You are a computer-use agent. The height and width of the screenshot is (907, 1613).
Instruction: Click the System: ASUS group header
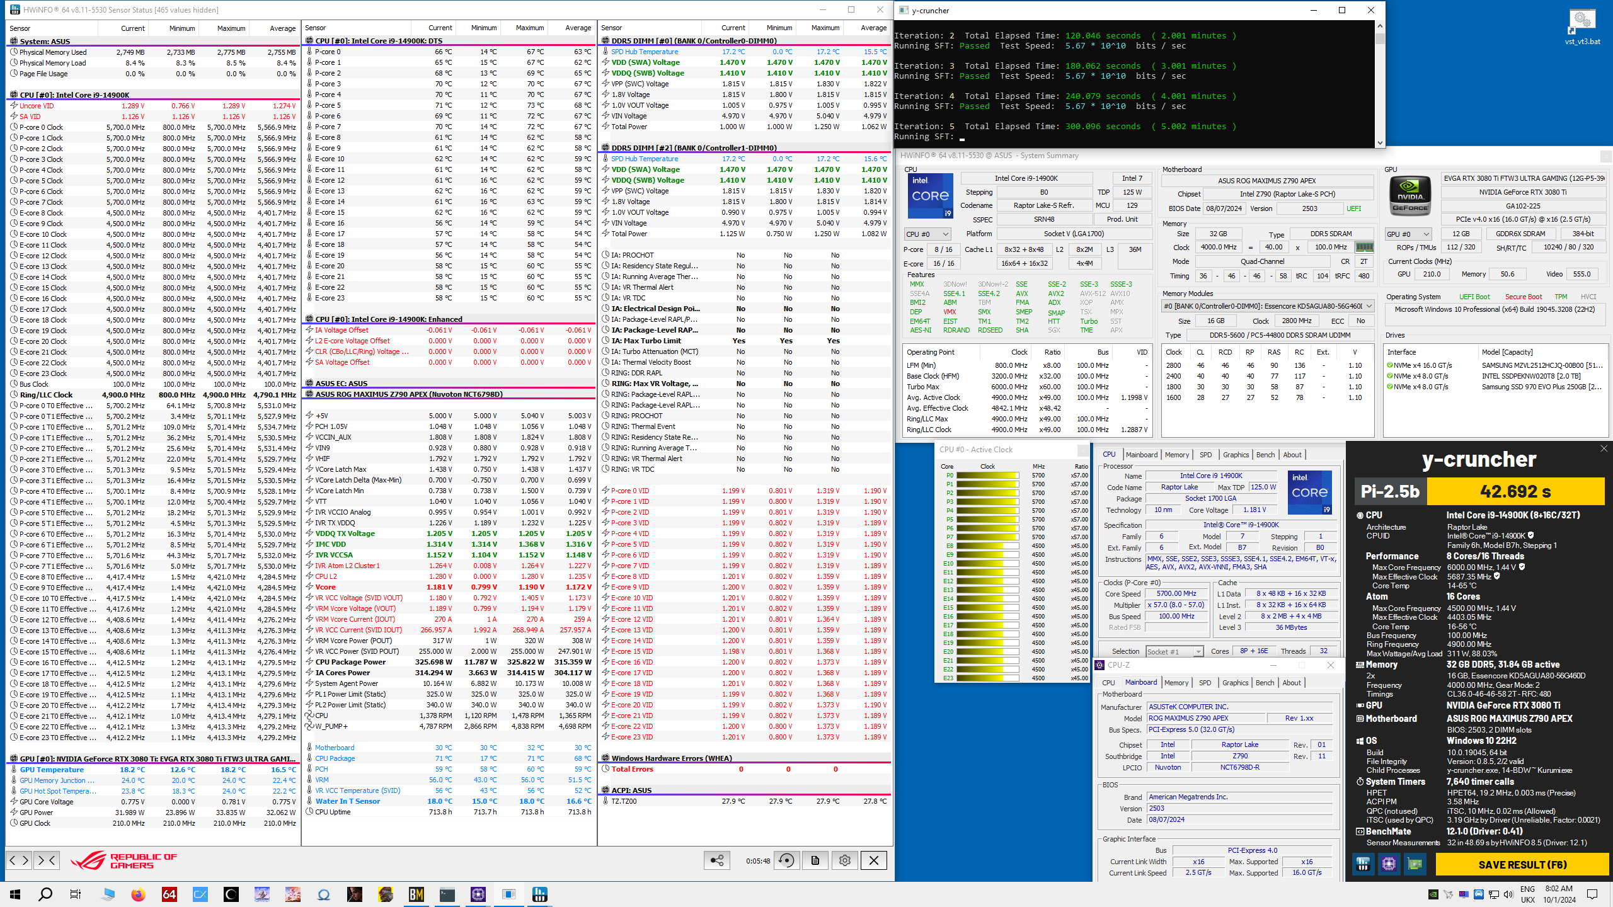click(152, 41)
